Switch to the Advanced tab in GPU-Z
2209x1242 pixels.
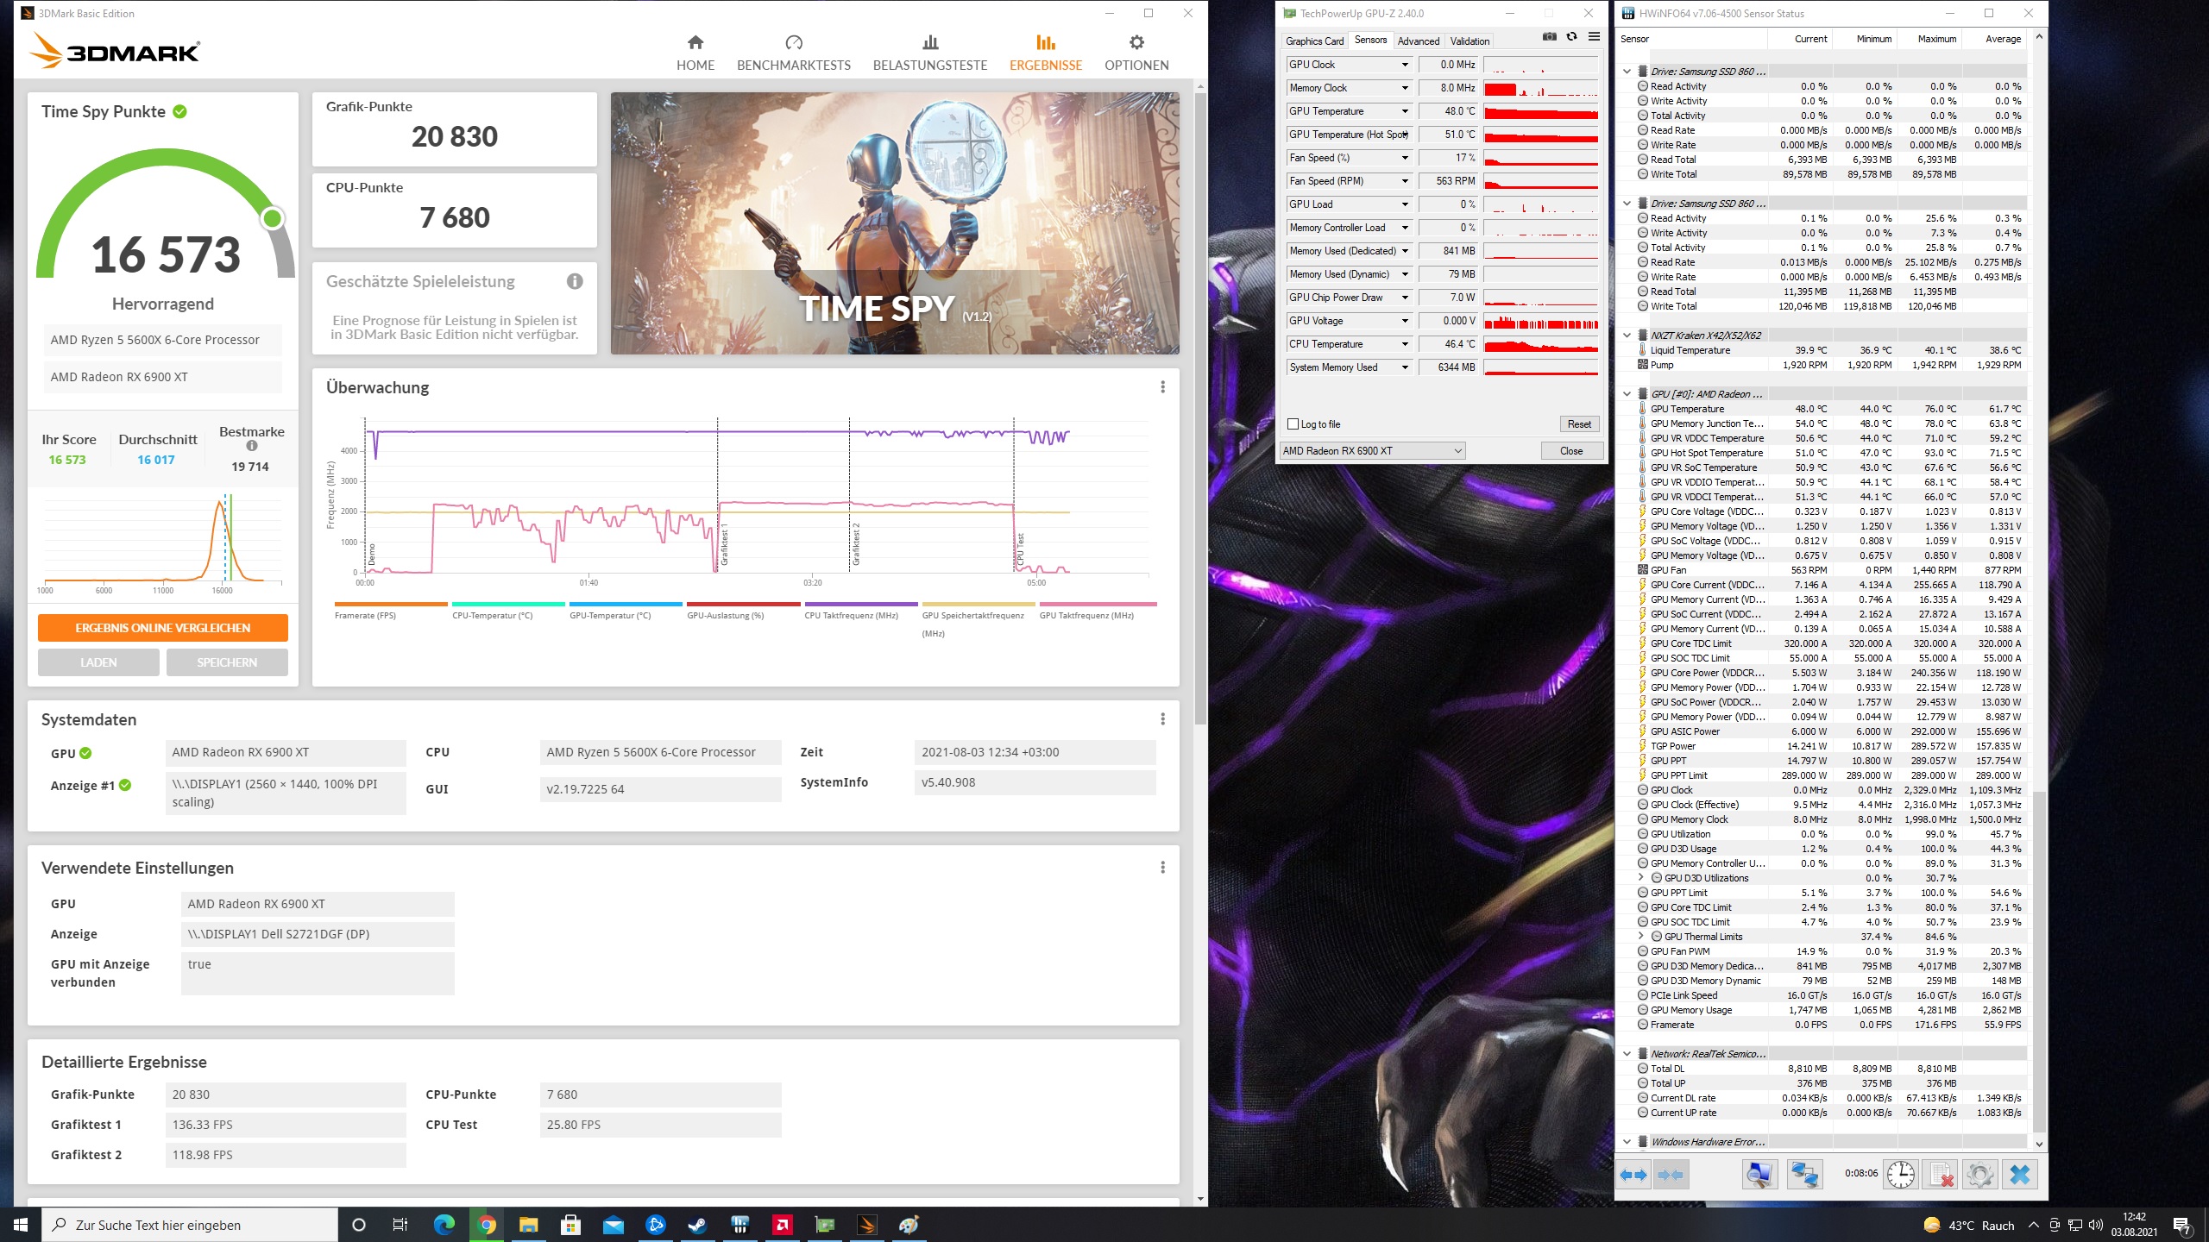[x=1418, y=41]
